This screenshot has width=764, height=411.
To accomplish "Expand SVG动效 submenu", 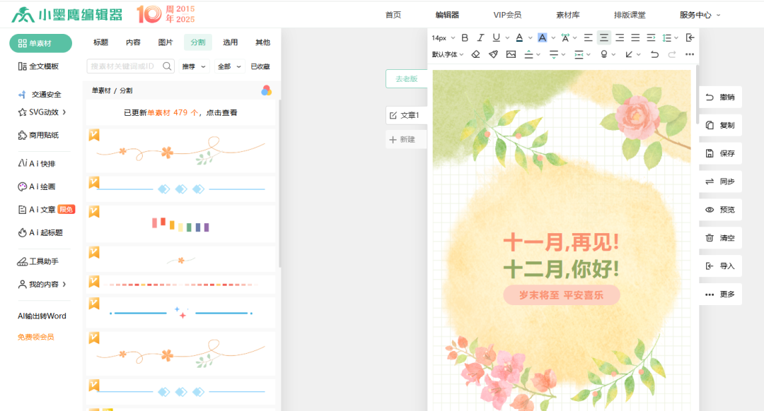I will [x=64, y=112].
